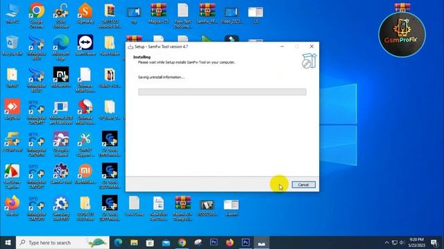Launch UMTv2 Support shortcut
Screen dimensions: 444x249
pos(85,145)
